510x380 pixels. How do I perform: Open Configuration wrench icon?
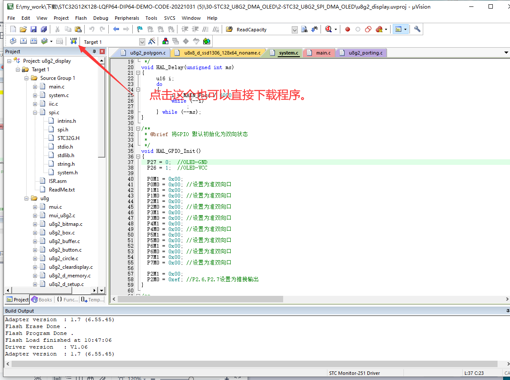[417, 29]
